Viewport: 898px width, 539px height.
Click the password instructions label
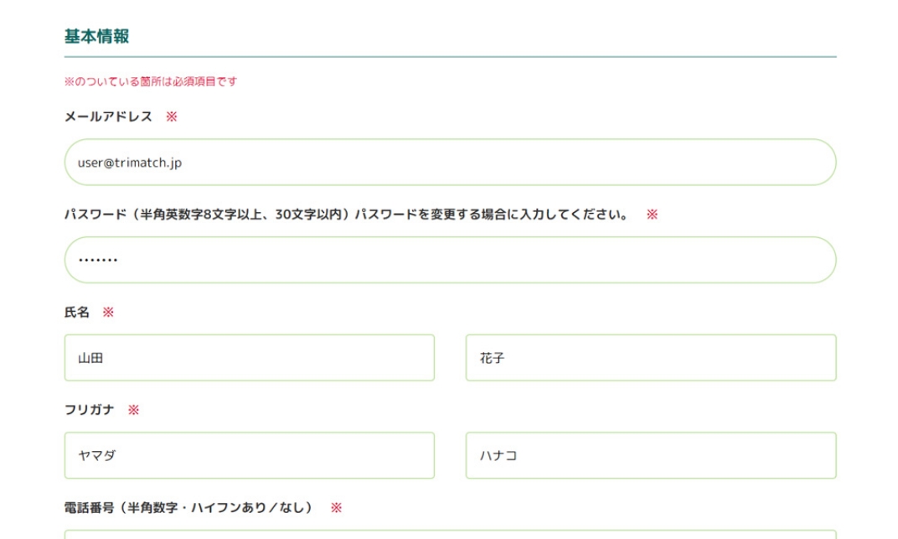(x=347, y=215)
